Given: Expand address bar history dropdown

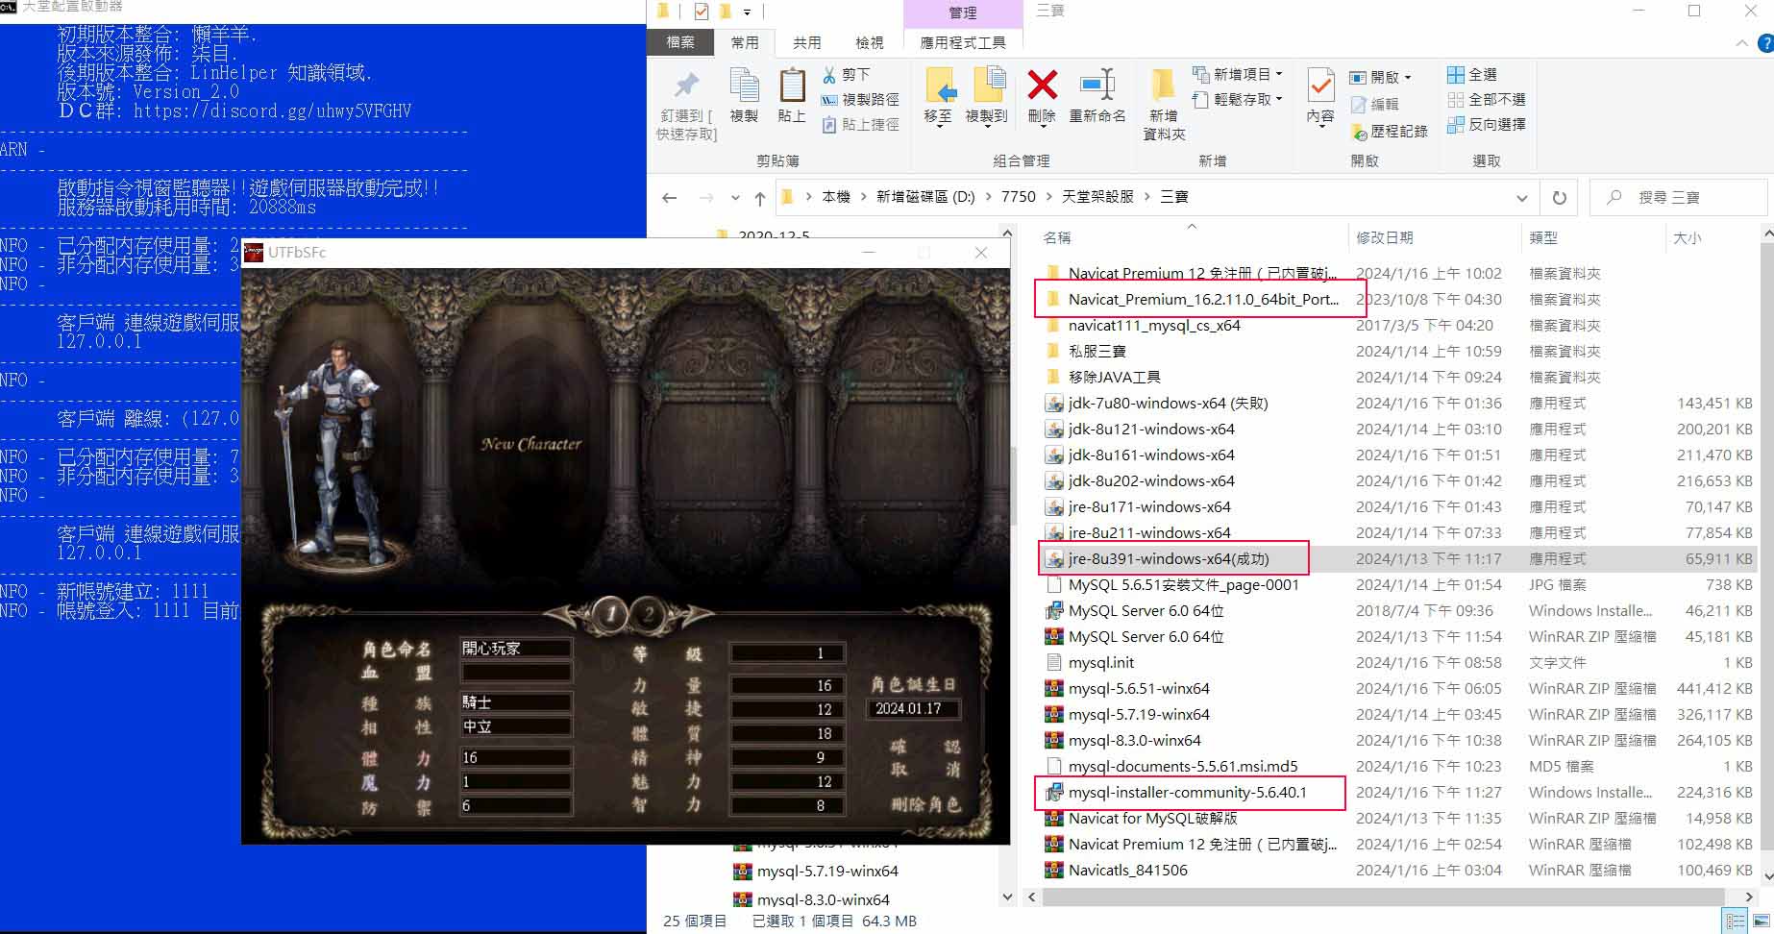Looking at the screenshot, I should point(1521,197).
